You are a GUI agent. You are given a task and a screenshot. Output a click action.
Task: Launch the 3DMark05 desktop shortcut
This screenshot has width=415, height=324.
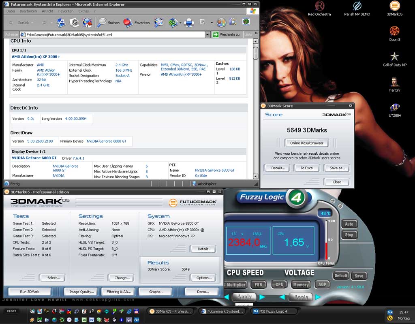pos(394,9)
